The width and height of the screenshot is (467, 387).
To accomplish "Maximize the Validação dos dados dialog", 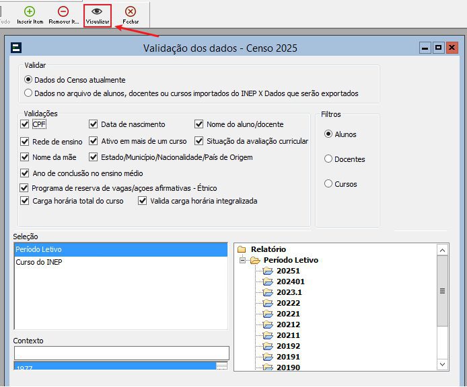I will (439, 48).
